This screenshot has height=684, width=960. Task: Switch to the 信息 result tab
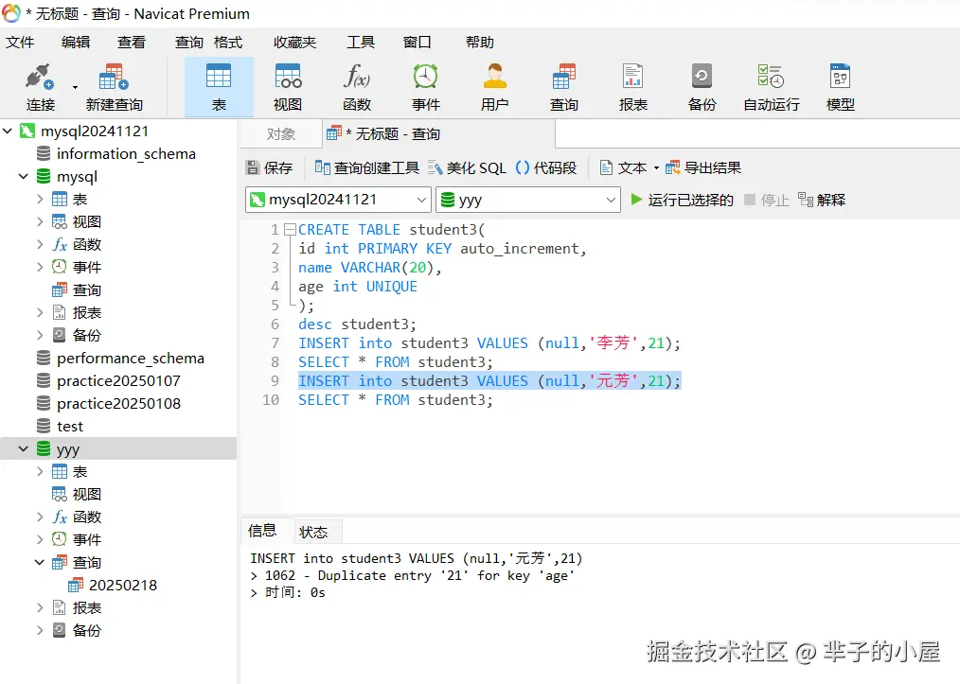click(x=262, y=531)
